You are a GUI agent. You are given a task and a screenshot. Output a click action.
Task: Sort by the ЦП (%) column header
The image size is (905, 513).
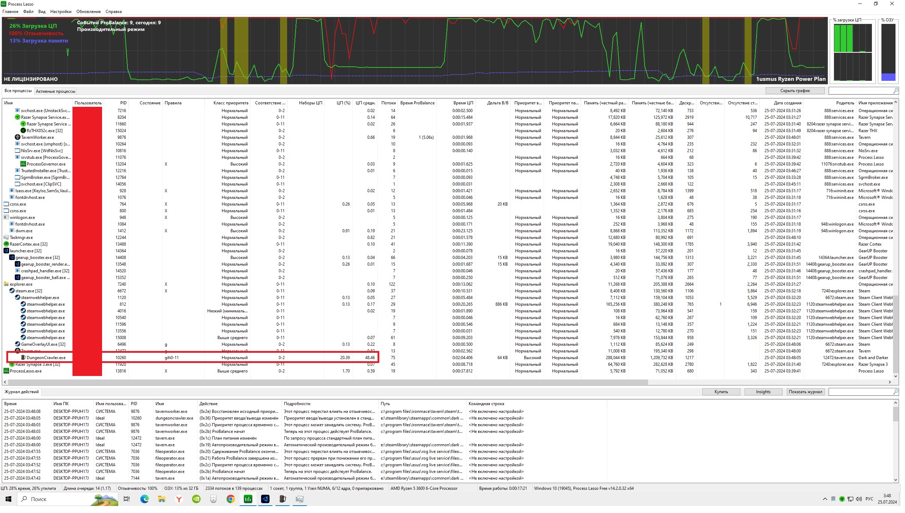[x=343, y=103]
